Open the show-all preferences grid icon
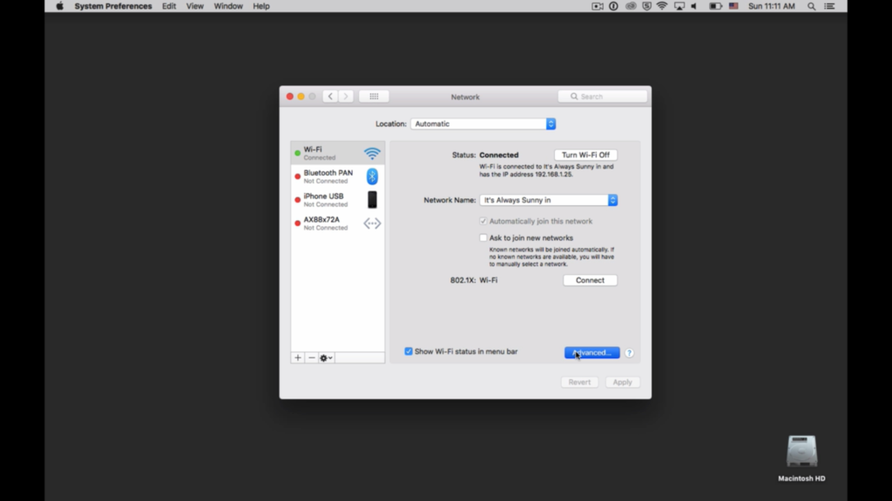The image size is (892, 501). tap(374, 97)
